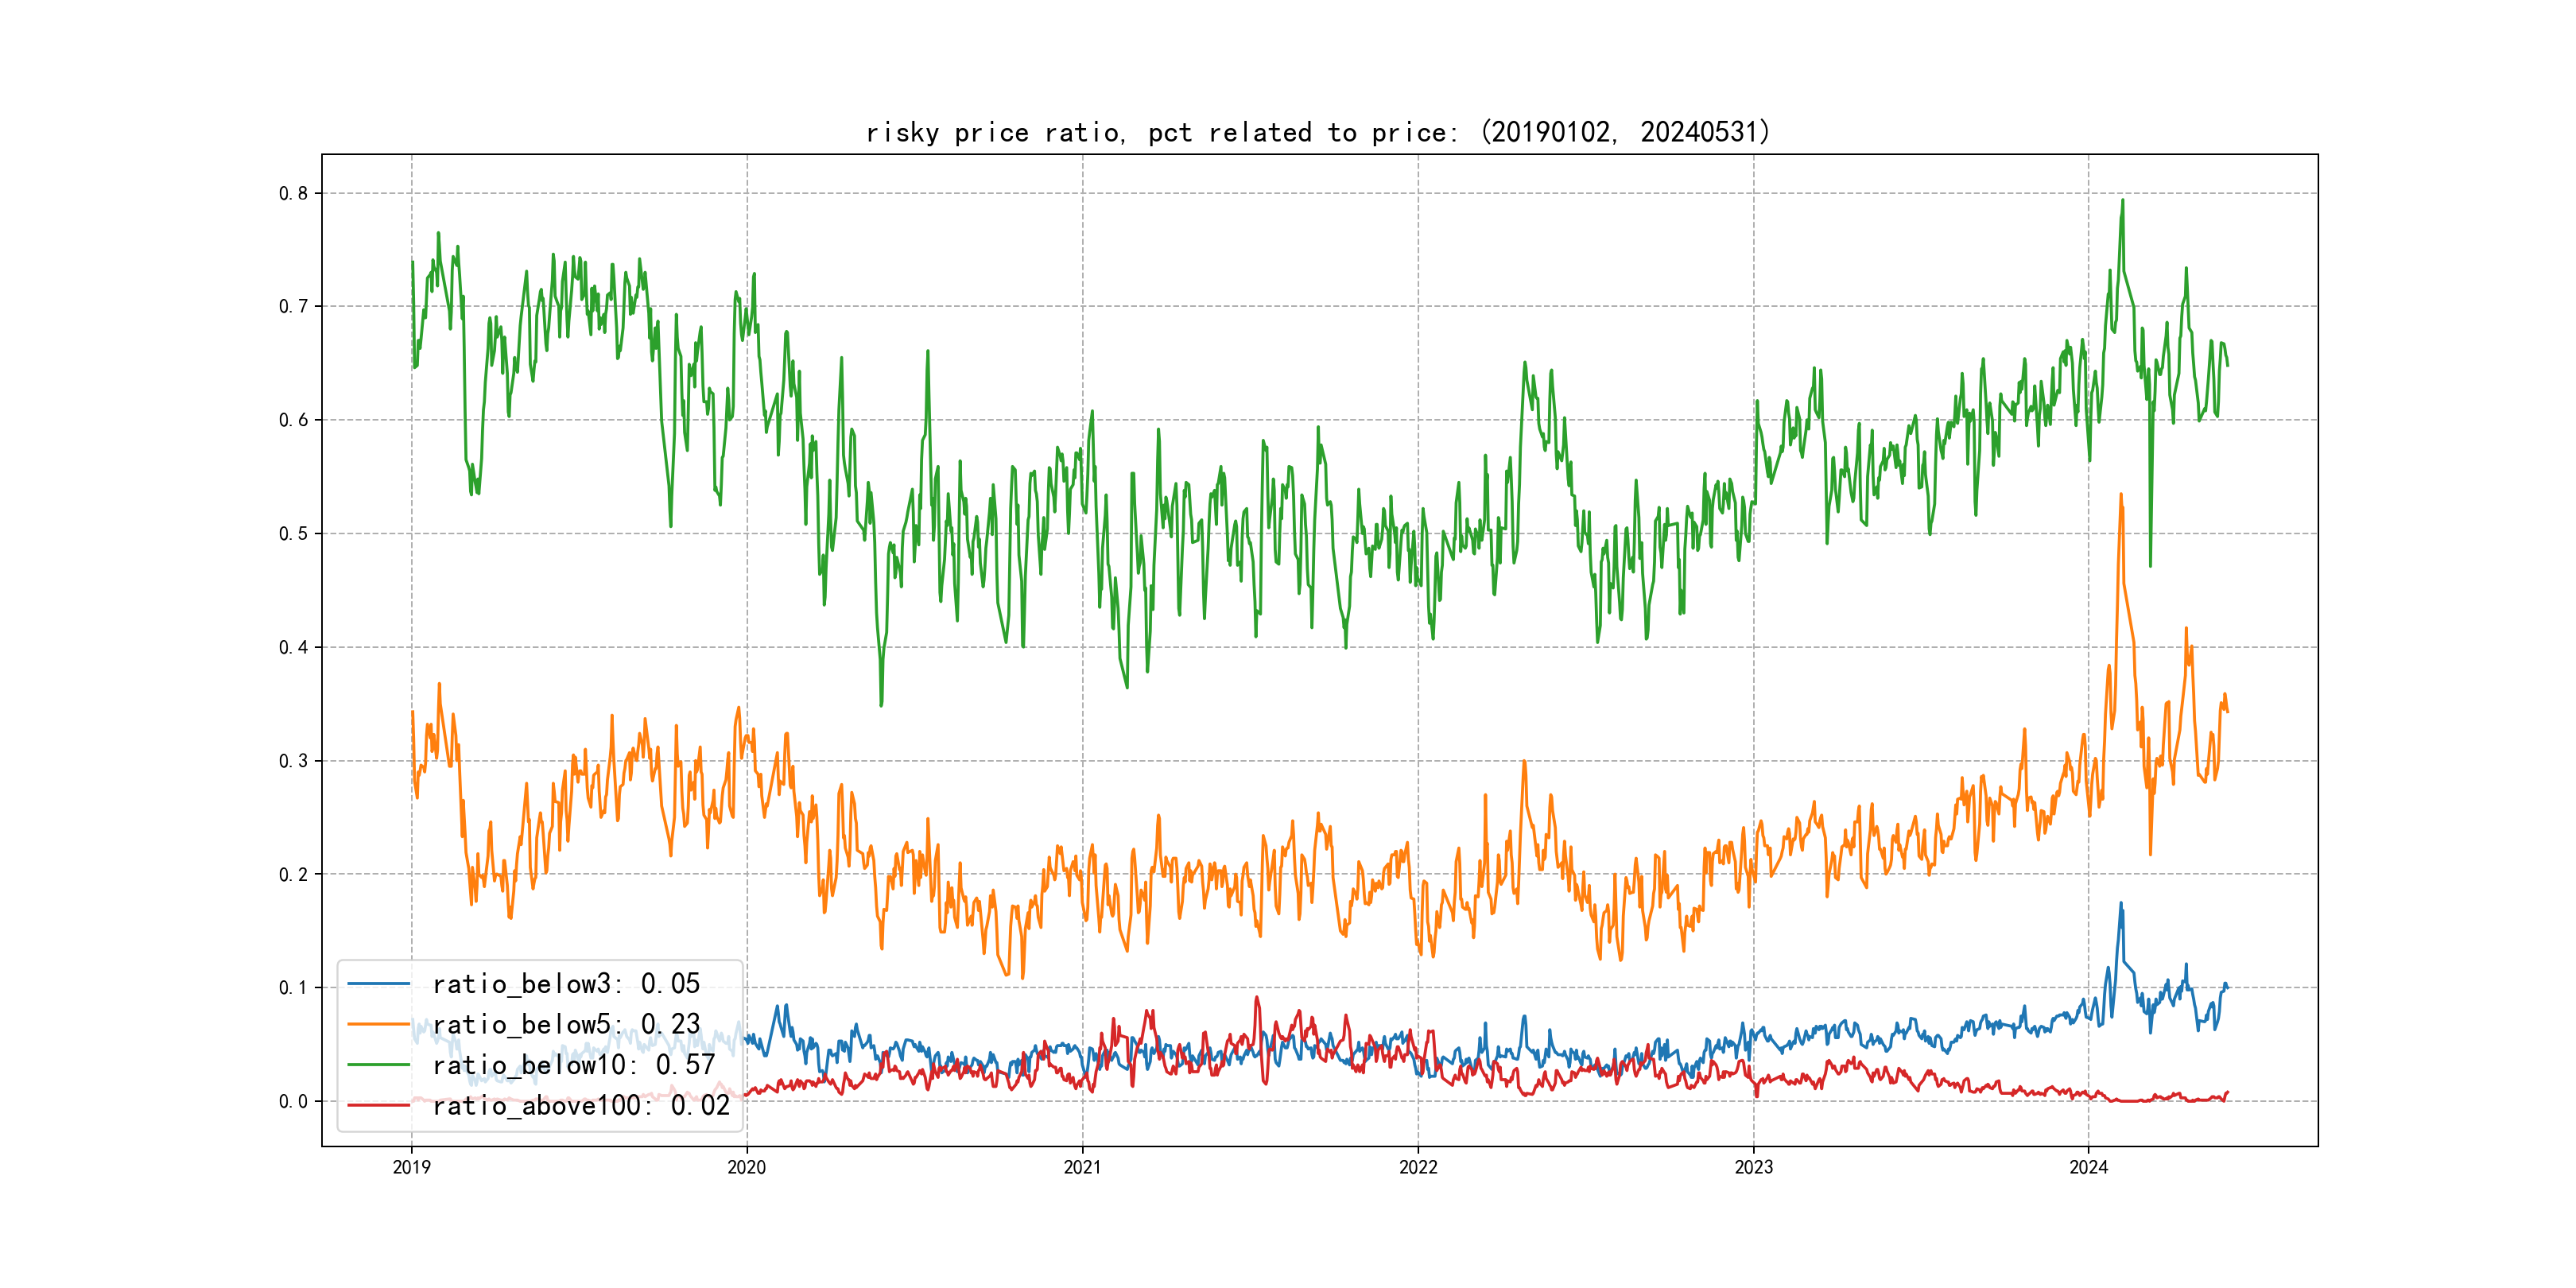Click the 0.5 y-axis tick label
The height and width of the screenshot is (1288, 2576).
tap(293, 533)
